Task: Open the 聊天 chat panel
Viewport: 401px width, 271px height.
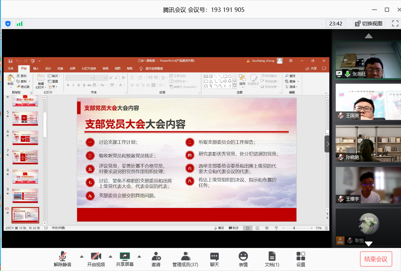Action: pos(214,259)
